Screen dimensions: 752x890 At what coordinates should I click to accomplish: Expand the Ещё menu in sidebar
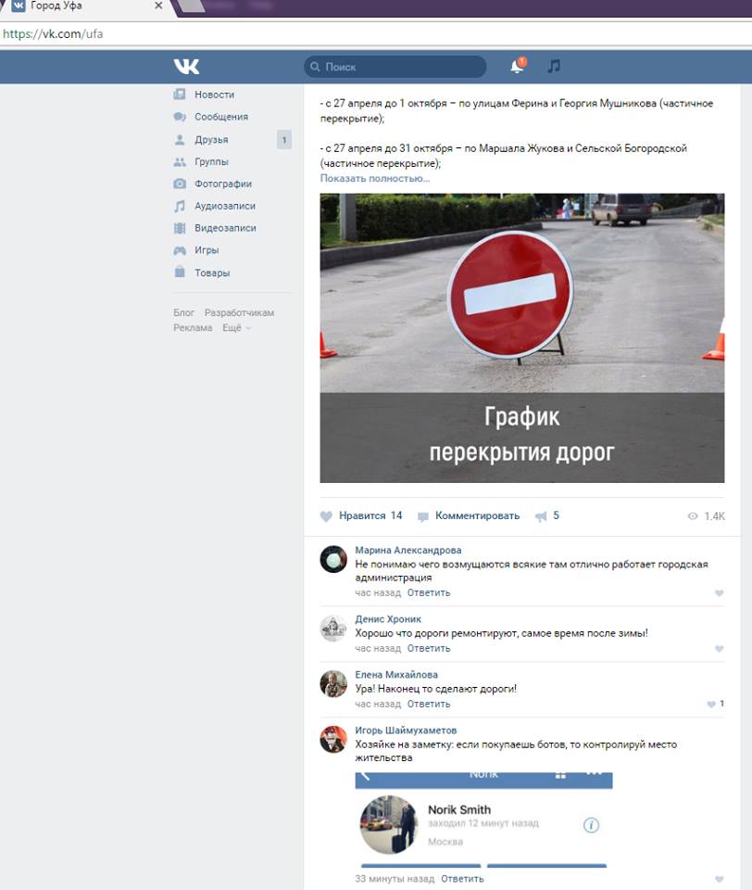pyautogui.click(x=236, y=328)
